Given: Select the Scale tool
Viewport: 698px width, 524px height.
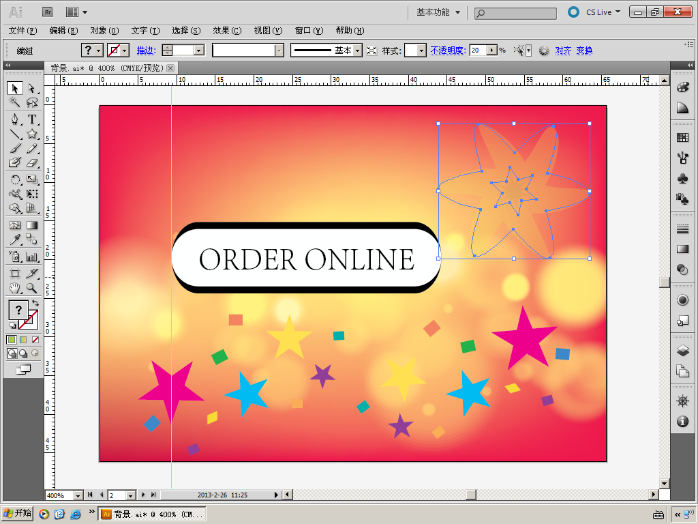Looking at the screenshot, I should pos(31,179).
